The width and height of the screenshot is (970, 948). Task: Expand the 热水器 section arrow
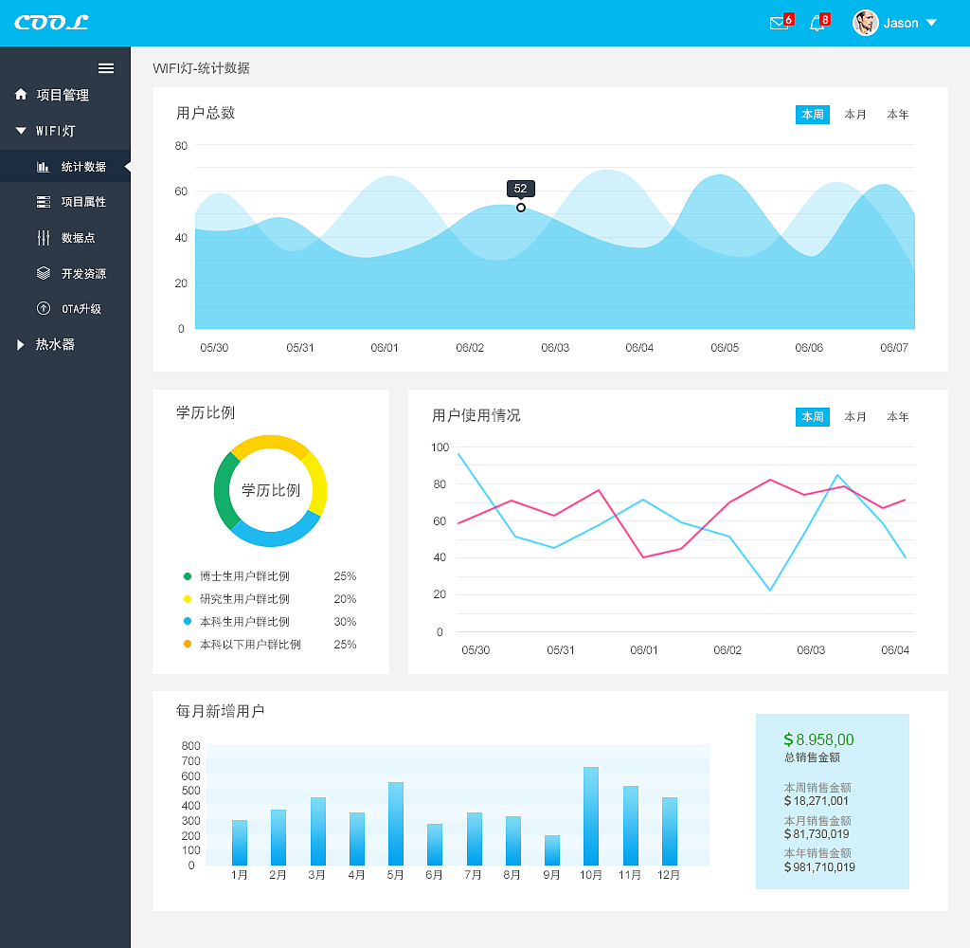(x=21, y=345)
